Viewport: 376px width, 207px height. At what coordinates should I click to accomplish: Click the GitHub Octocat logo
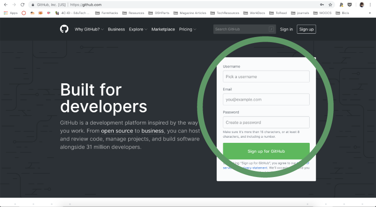click(x=64, y=29)
